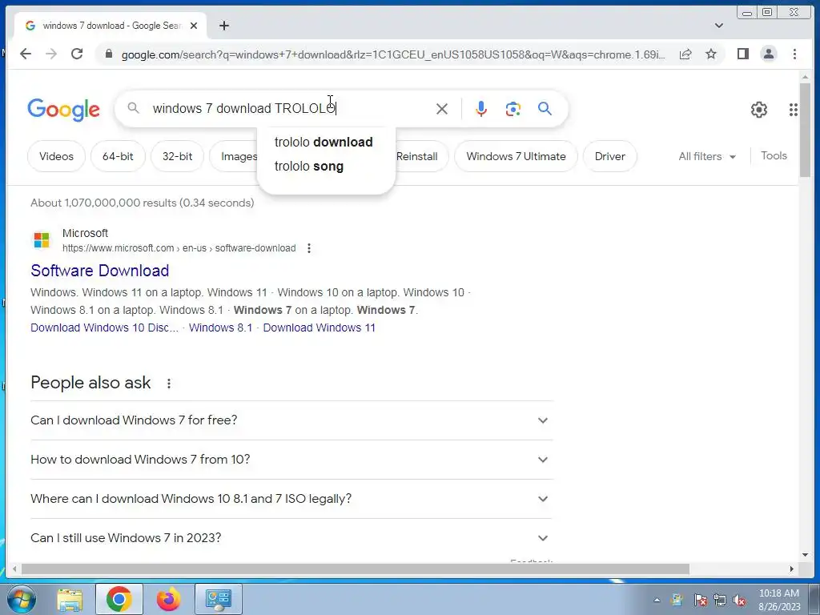Click the vertical scrollbar thumb
This screenshot has width=820, height=615.
[x=805, y=129]
